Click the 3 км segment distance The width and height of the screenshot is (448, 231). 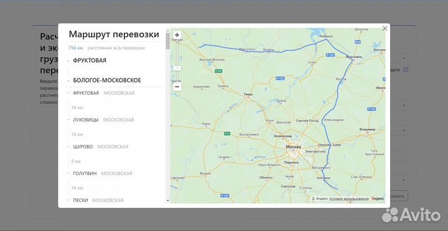[x=76, y=161]
